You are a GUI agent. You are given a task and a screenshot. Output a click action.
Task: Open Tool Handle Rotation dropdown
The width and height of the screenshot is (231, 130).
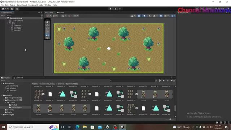[x=55, y=16]
